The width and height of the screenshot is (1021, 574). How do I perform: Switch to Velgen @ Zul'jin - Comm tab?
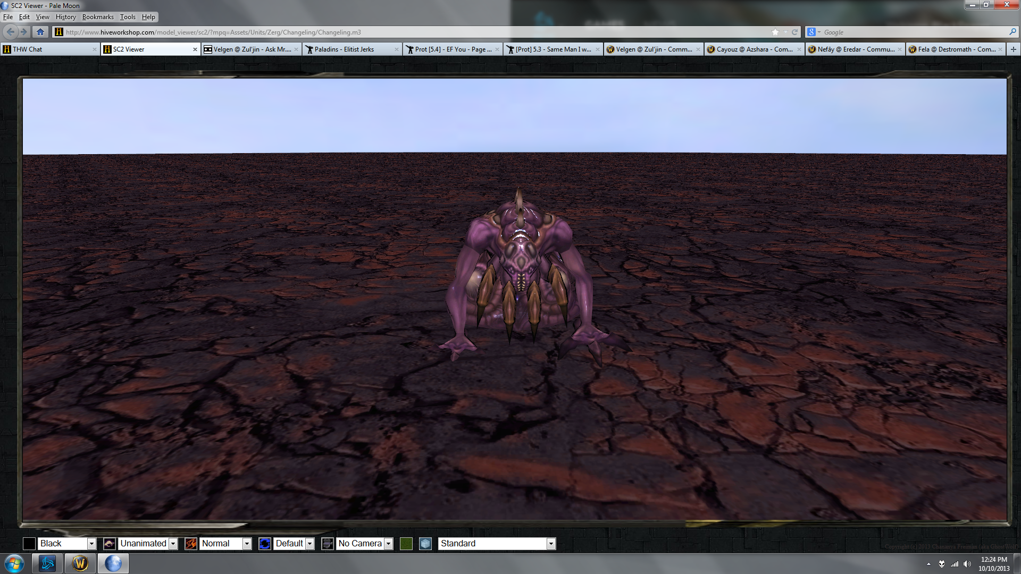(x=654, y=49)
